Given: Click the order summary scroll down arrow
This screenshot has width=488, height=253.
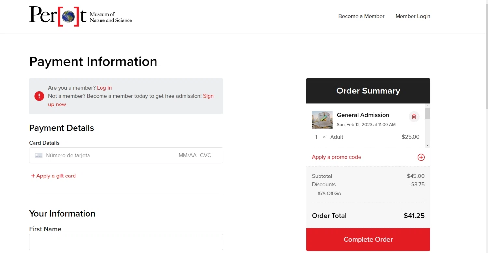Looking at the screenshot, I should [427, 145].
